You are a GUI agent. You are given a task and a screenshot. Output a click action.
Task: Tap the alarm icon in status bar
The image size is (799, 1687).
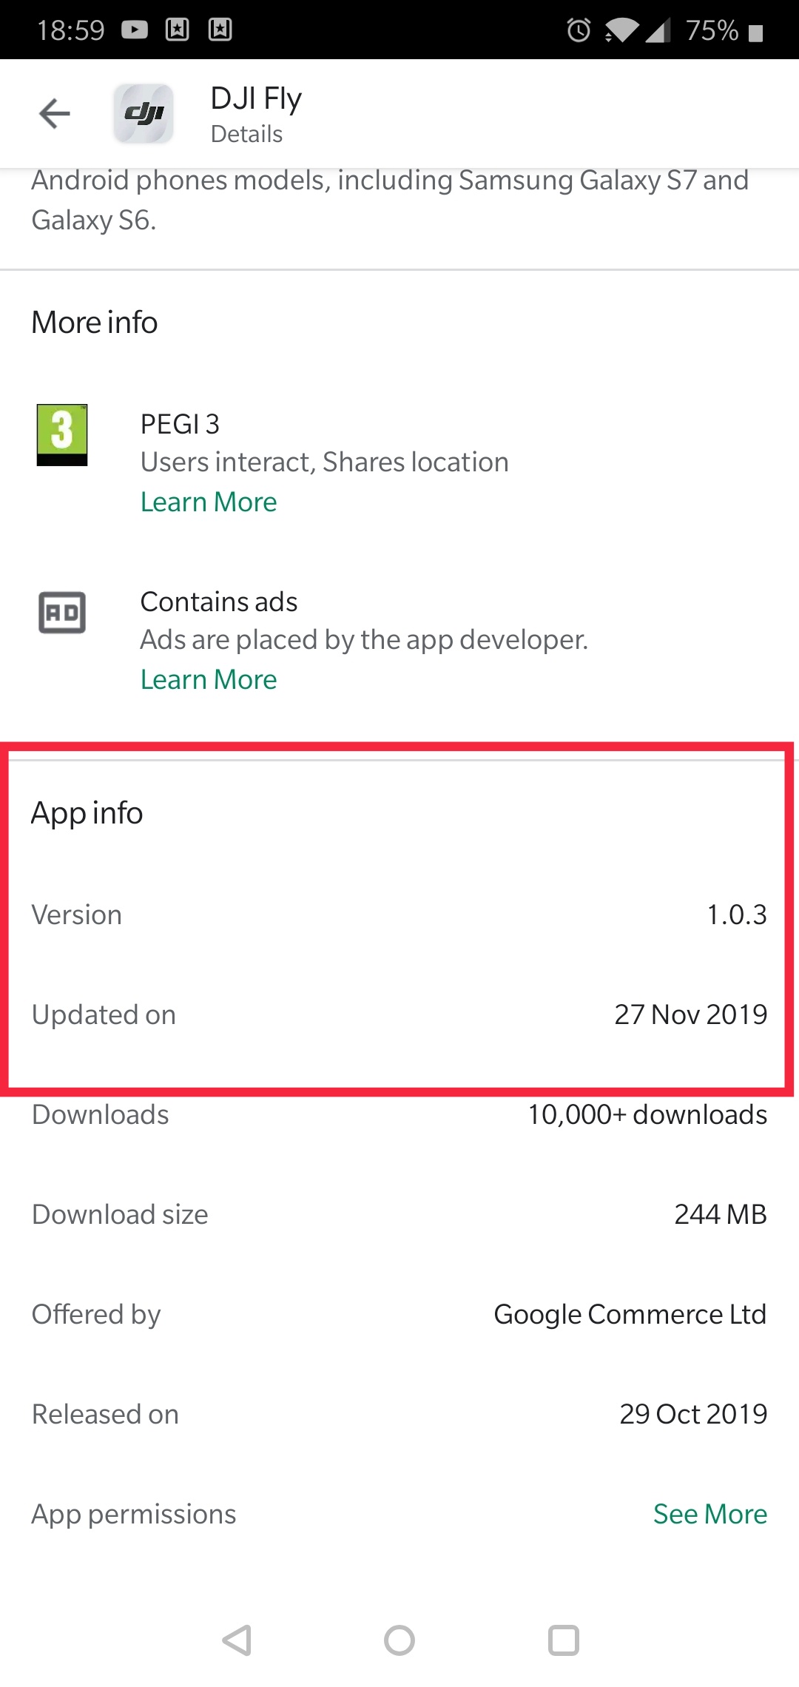pyautogui.click(x=579, y=30)
